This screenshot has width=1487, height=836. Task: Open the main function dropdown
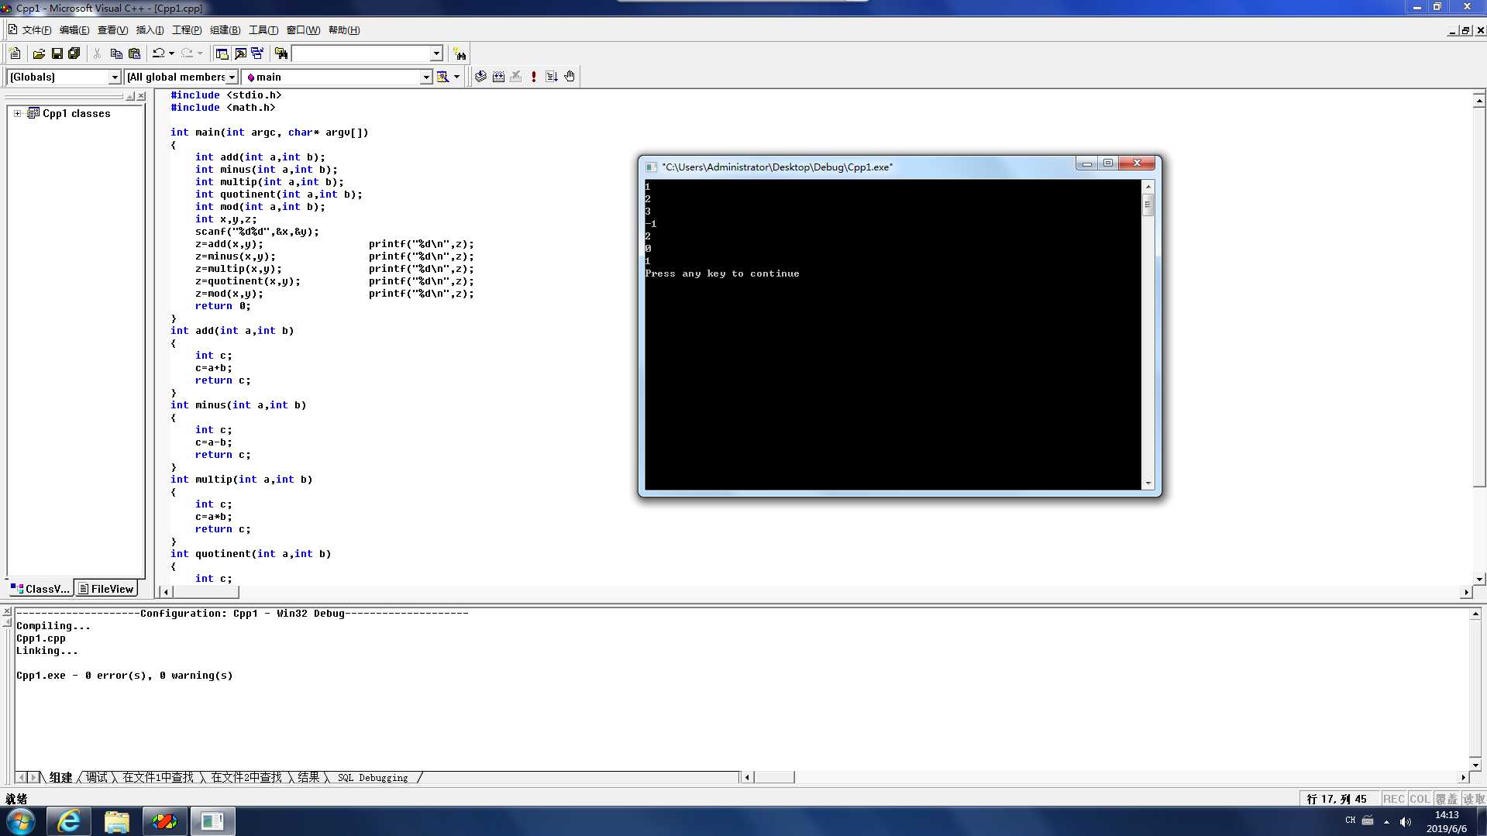coord(337,77)
